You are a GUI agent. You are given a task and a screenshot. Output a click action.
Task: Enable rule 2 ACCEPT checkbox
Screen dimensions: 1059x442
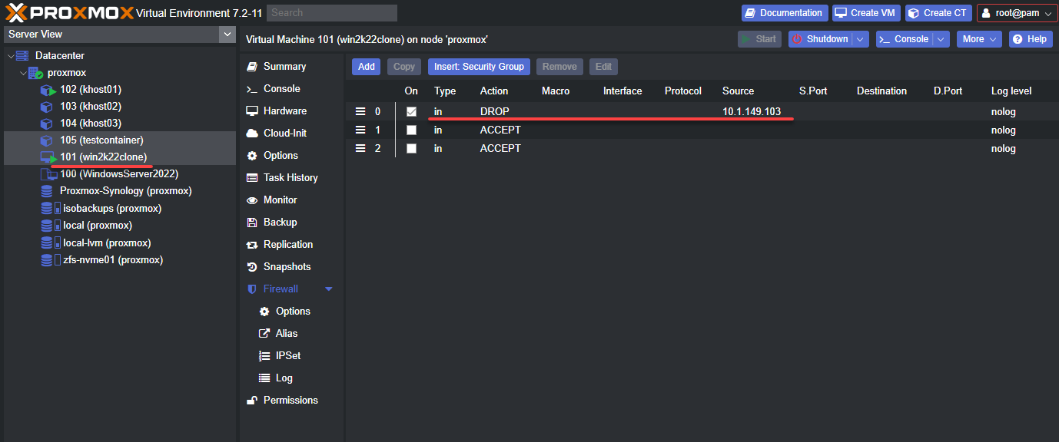coord(411,149)
